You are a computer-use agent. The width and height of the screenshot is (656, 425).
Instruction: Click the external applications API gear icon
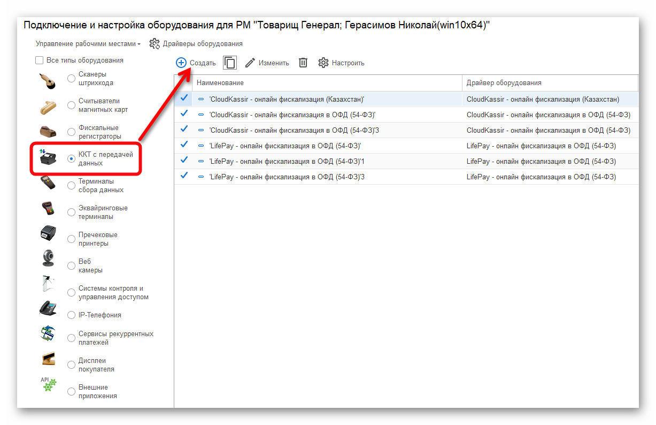pos(48,385)
